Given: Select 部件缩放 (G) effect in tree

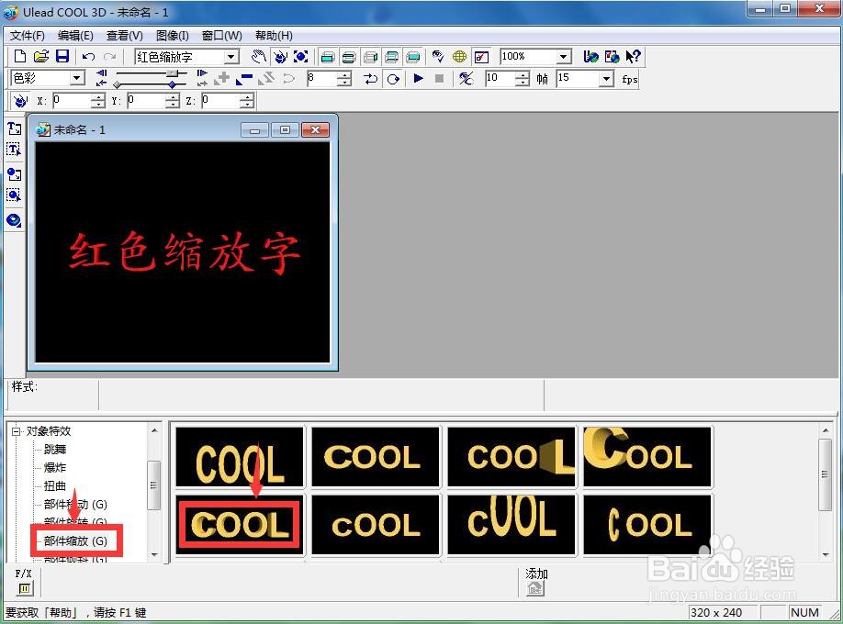Looking at the screenshot, I should pyautogui.click(x=76, y=540).
